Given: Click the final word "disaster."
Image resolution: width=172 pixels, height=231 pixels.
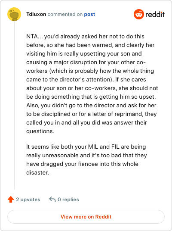Looking at the screenshot, I should pyautogui.click(x=38, y=172).
